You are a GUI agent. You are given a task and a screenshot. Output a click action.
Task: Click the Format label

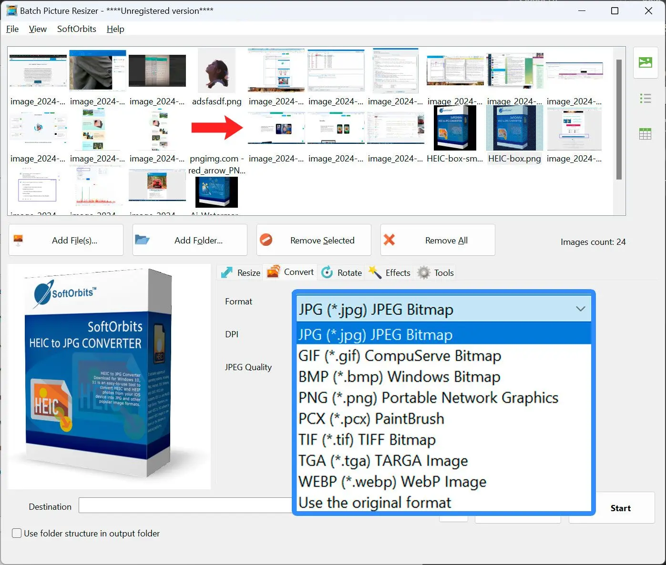click(x=238, y=302)
